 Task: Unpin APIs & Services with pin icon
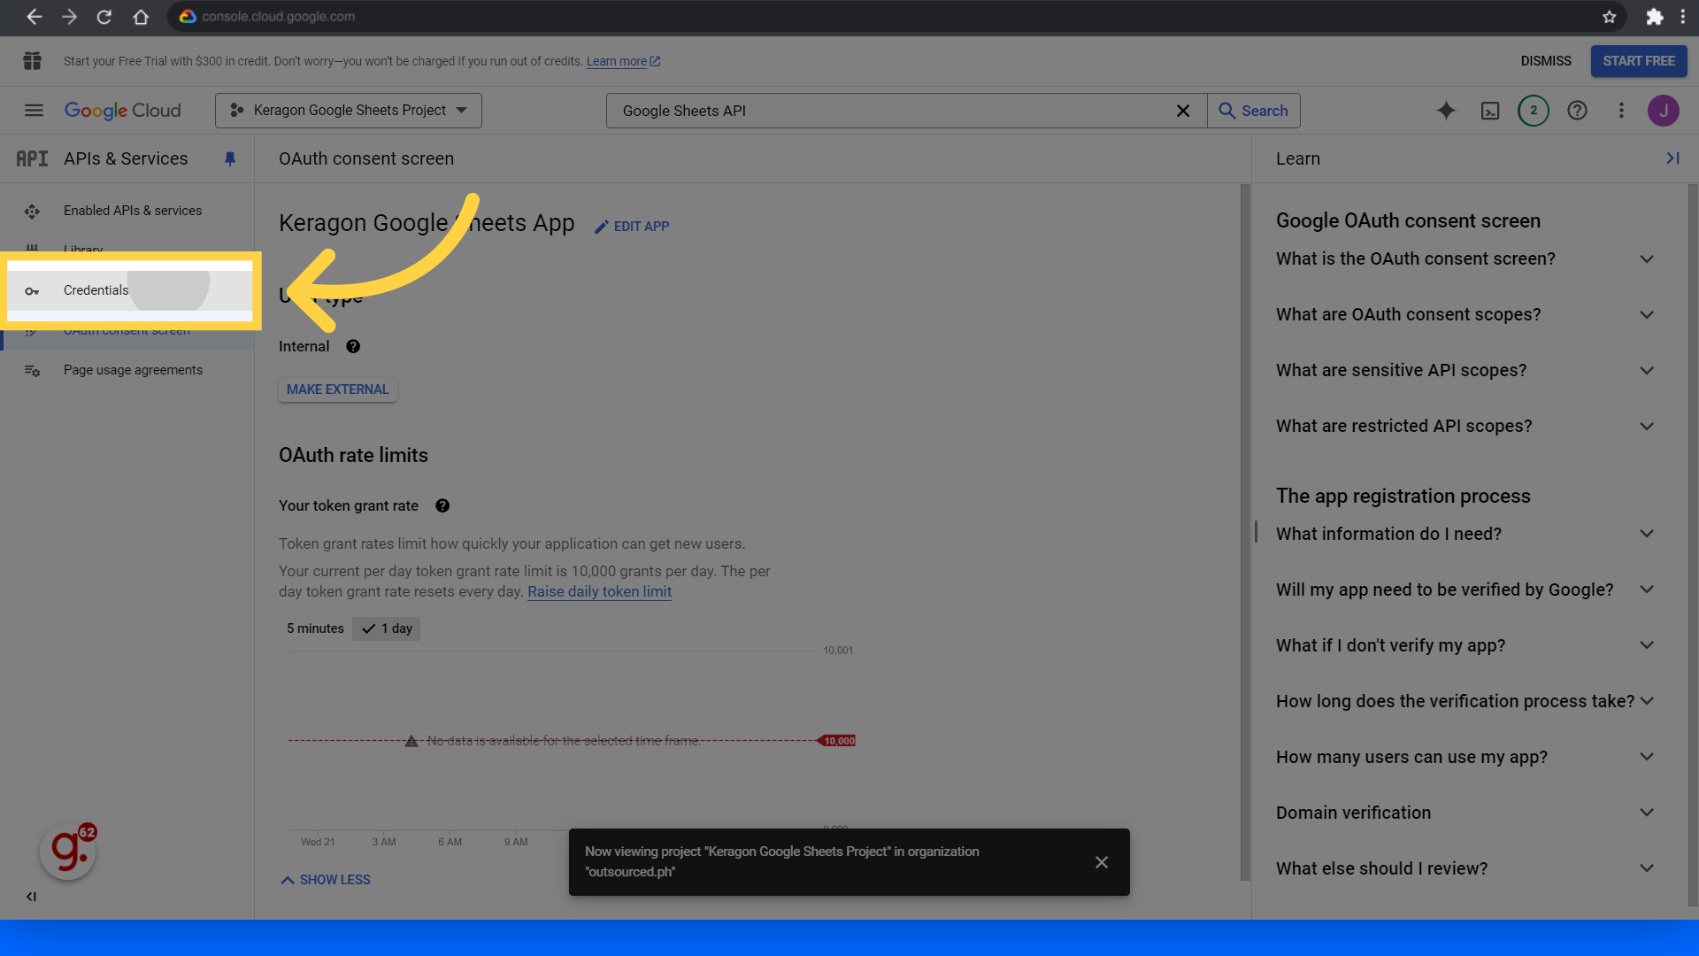click(x=230, y=158)
